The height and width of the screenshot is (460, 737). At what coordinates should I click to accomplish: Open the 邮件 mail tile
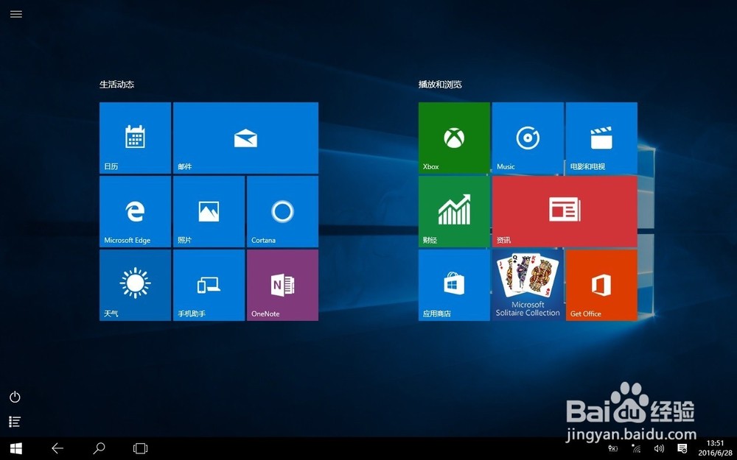tap(245, 138)
